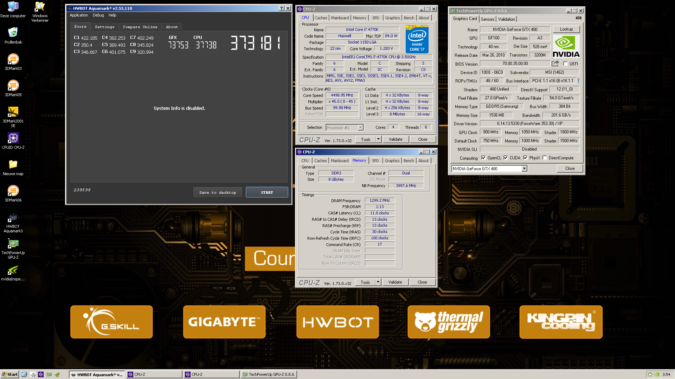675x379 pixels.
Task: Click Tools button in the top CPU-Z window
Action: click(x=366, y=139)
